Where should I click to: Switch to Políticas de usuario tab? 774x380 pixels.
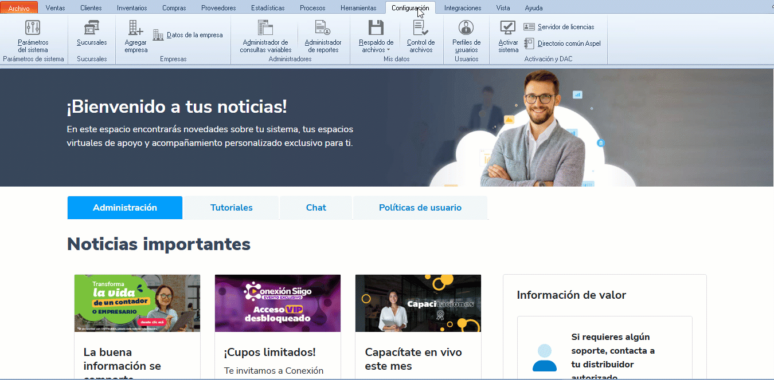coord(420,208)
